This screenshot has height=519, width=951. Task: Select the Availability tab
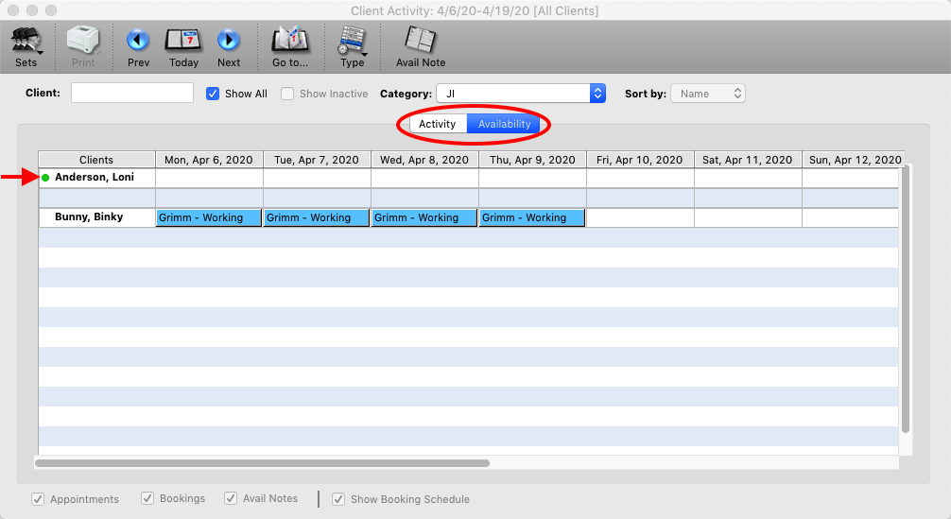pos(504,124)
